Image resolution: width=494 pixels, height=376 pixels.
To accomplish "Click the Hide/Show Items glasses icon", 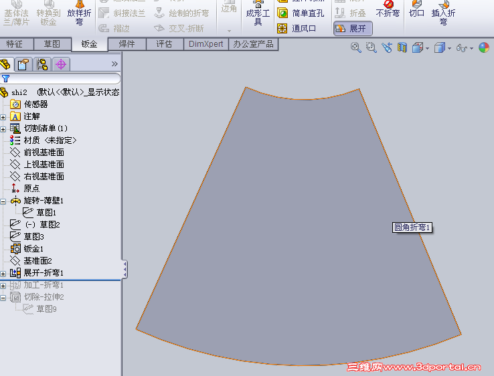I will 462,48.
